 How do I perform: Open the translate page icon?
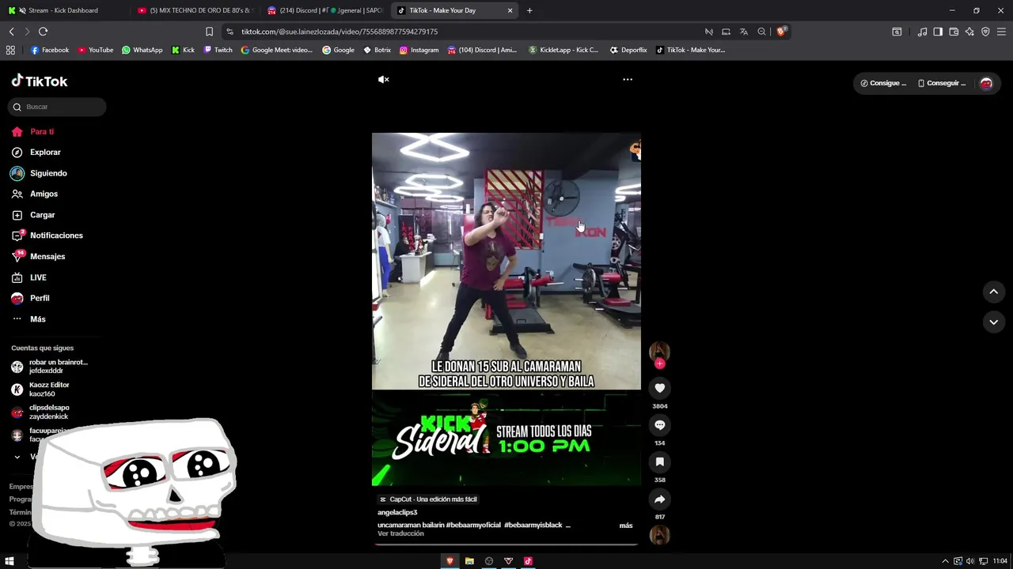tap(743, 32)
